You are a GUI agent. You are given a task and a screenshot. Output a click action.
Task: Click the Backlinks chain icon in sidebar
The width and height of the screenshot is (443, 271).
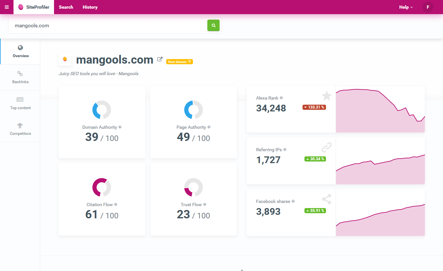(20, 74)
